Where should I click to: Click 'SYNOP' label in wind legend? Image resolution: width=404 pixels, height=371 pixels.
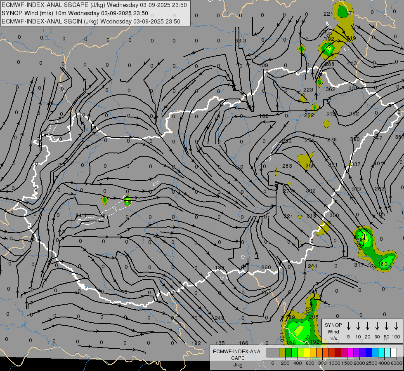[x=333, y=325]
